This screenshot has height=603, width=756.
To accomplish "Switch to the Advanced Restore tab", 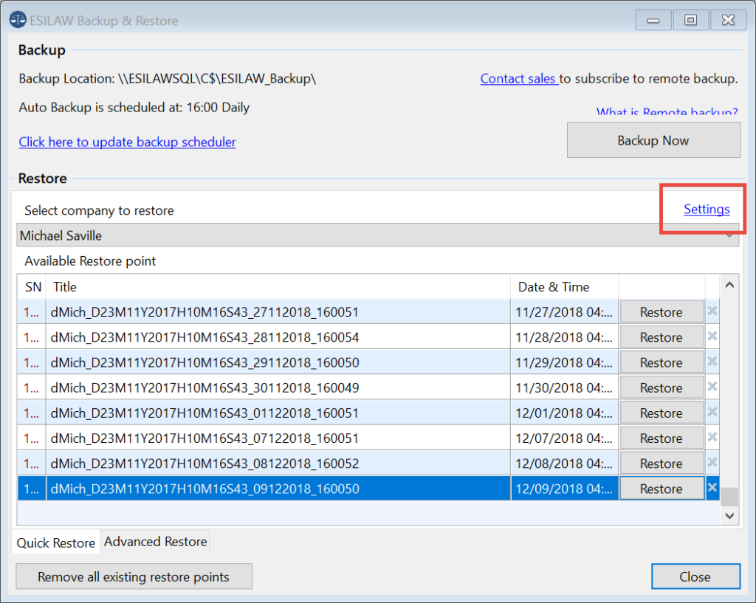I will (155, 541).
